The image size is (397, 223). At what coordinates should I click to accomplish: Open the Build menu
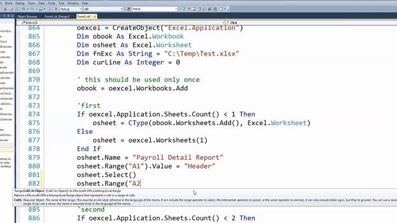click(x=9, y=3)
